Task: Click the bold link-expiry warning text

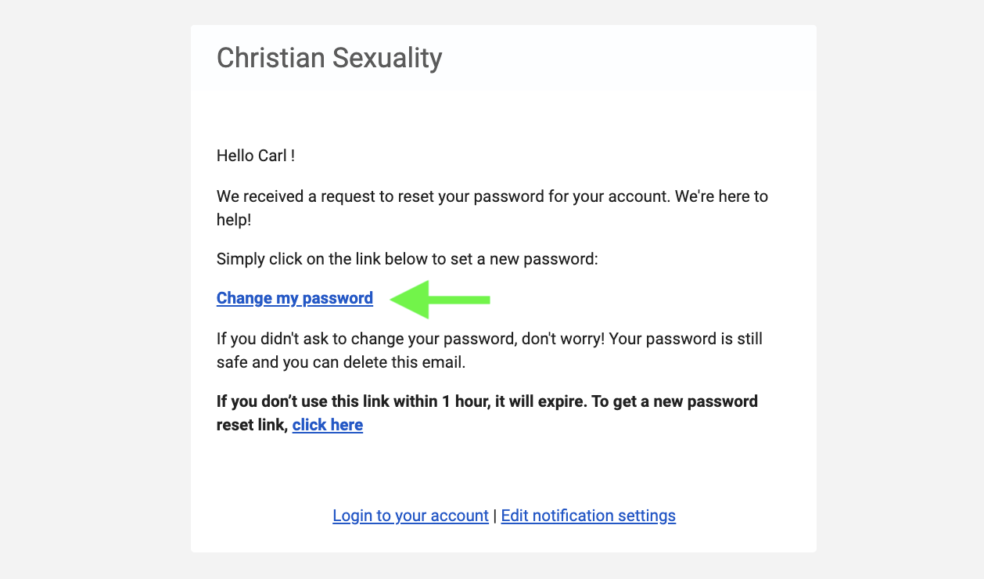Action: tap(487, 413)
